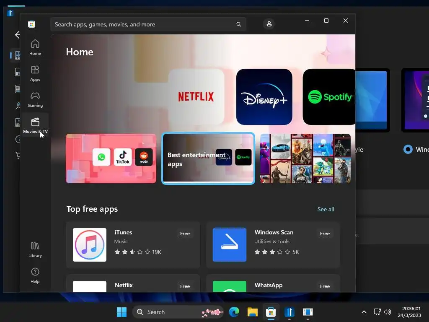Click the back arrow in background window
This screenshot has width=429, height=322.
point(17,35)
